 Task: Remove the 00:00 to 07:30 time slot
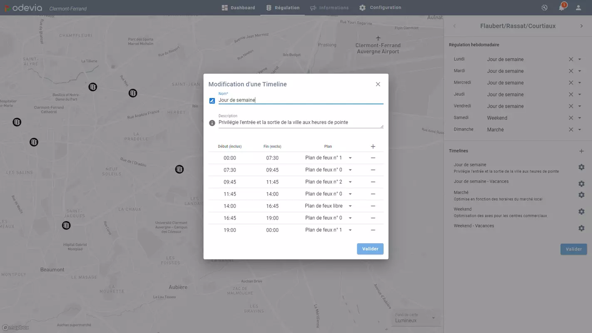tap(373, 158)
